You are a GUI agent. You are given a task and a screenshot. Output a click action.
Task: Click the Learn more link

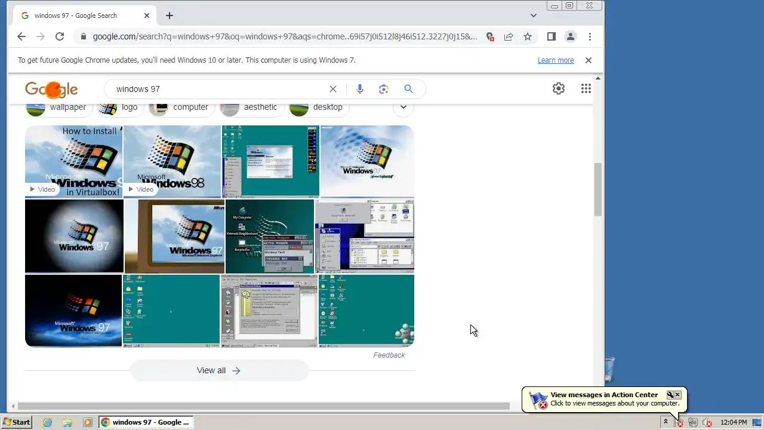[556, 60]
